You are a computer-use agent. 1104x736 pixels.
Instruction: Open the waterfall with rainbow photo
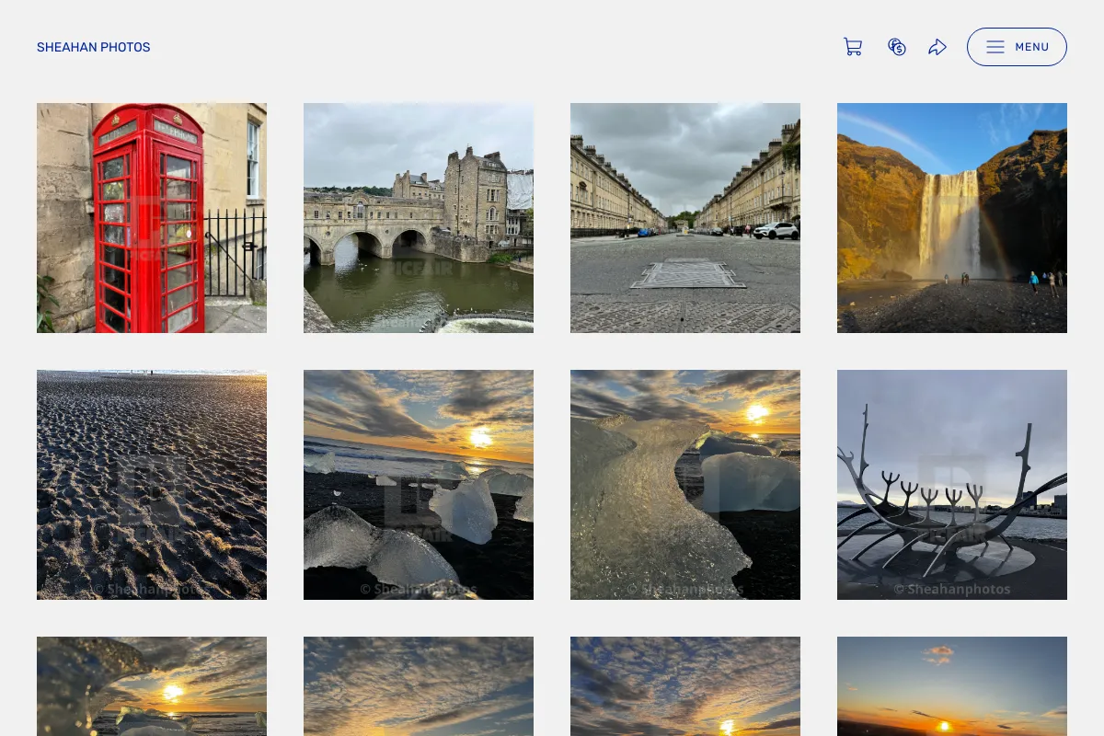[x=952, y=218]
